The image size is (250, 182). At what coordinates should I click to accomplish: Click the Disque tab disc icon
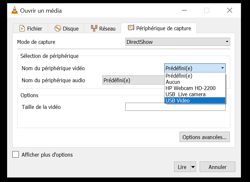tap(58, 29)
